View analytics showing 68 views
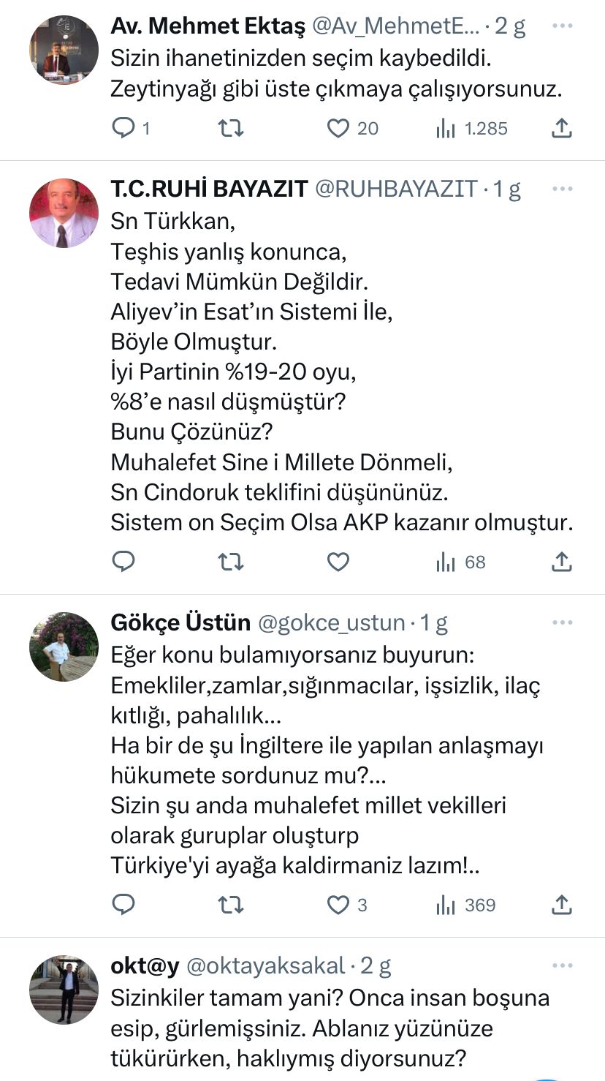 (461, 562)
